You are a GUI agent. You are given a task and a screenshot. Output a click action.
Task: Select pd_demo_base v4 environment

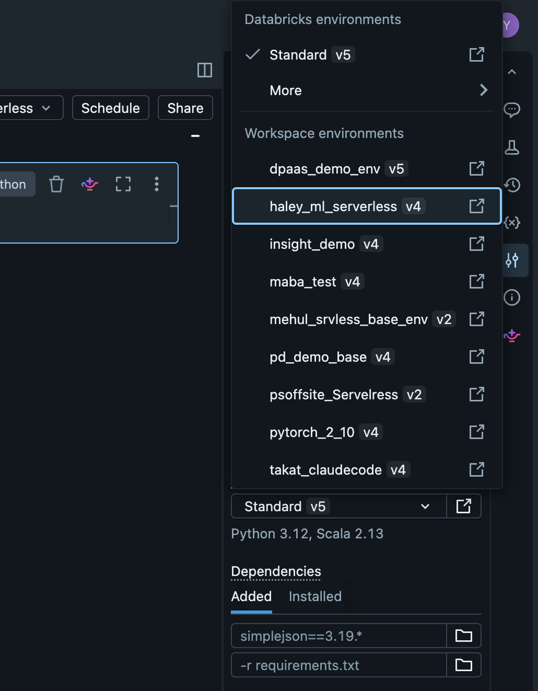[367, 356]
